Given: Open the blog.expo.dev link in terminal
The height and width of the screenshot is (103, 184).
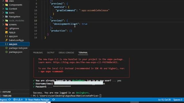Looking at the screenshot, I should 86,62.
